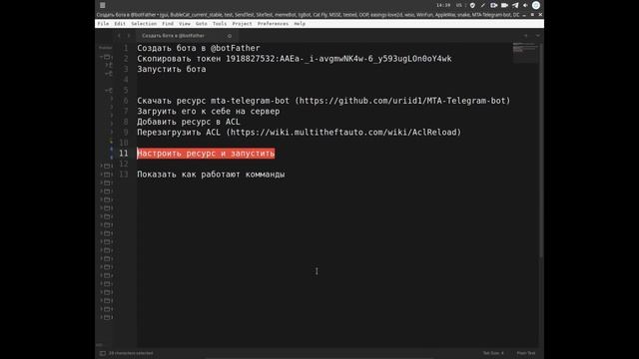
Task: Toggle the side bar from the status bar icon
Action: click(102, 353)
